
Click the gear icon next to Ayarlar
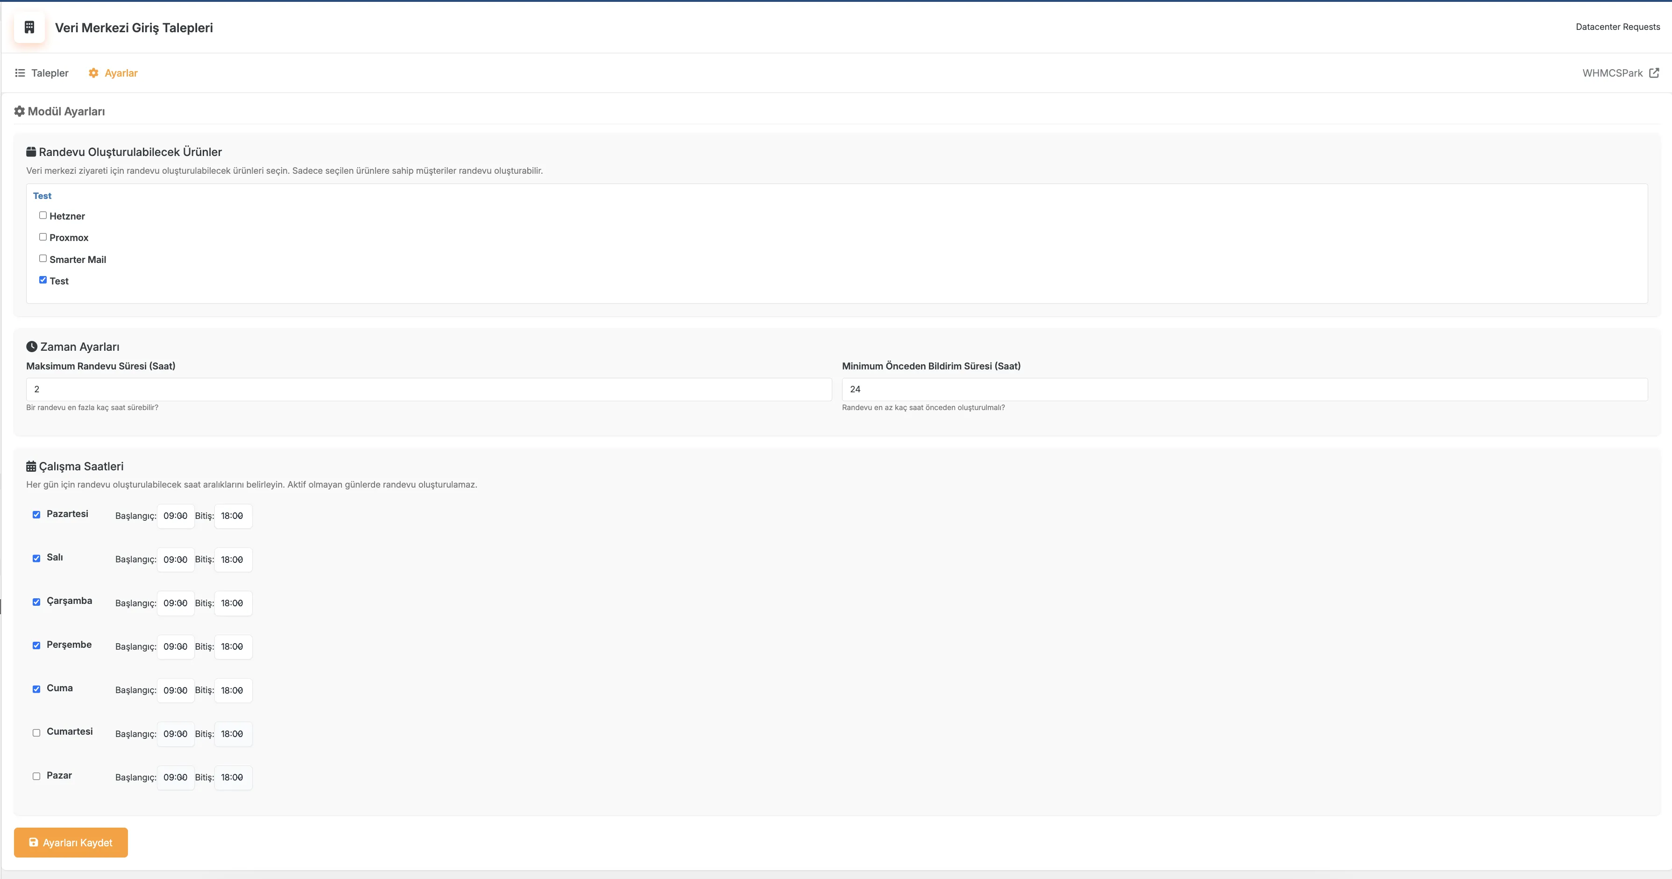tap(93, 73)
